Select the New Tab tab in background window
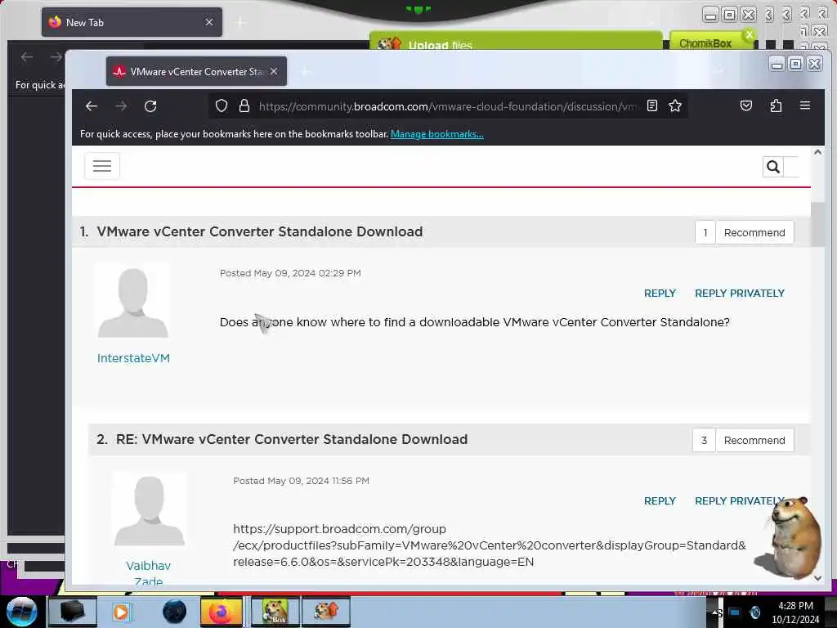The height and width of the screenshot is (628, 837). click(132, 22)
